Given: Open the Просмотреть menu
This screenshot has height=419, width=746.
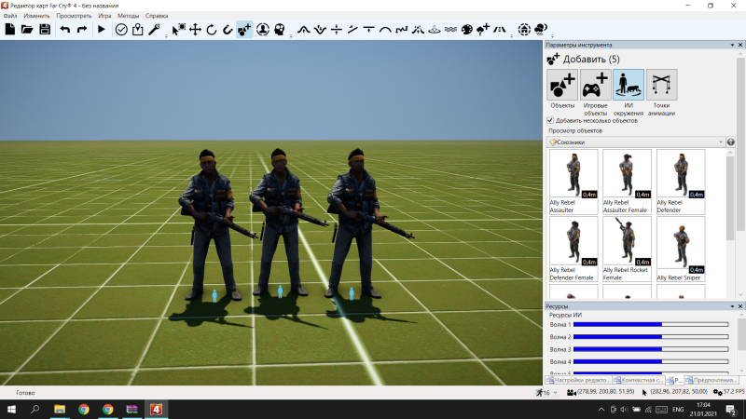Looking at the screenshot, I should click(74, 16).
